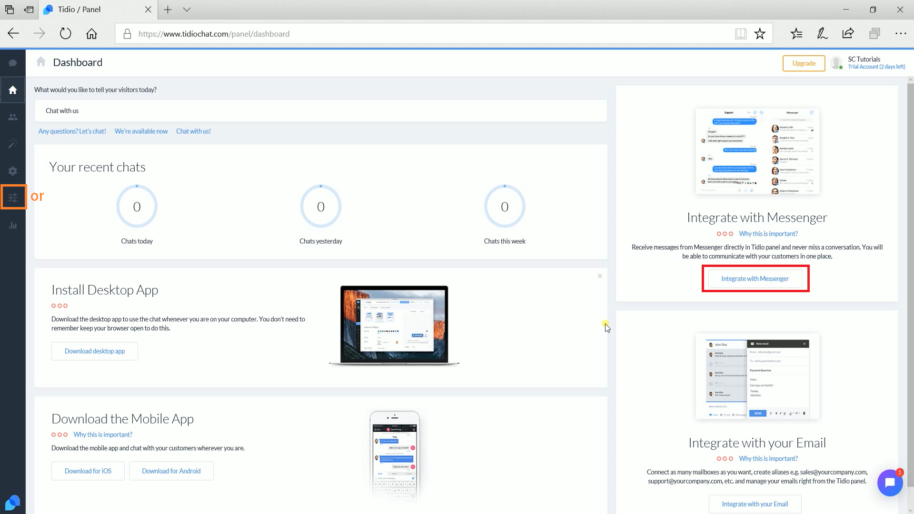Open the Tidio chat widget bubble
The height and width of the screenshot is (514, 914).
889,483
